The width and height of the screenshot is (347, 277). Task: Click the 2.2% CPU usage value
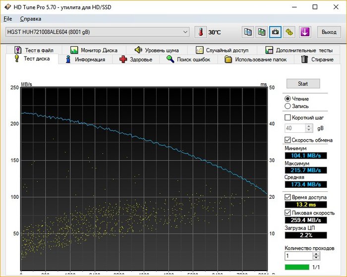pos(306,235)
